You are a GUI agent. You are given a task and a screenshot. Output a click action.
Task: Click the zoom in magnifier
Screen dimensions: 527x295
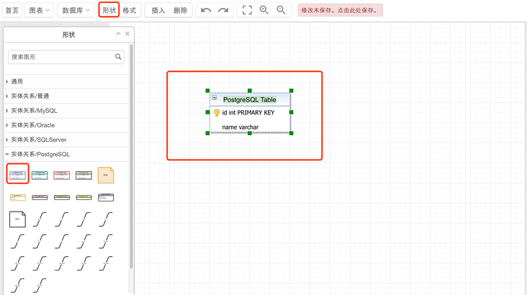[x=264, y=10]
